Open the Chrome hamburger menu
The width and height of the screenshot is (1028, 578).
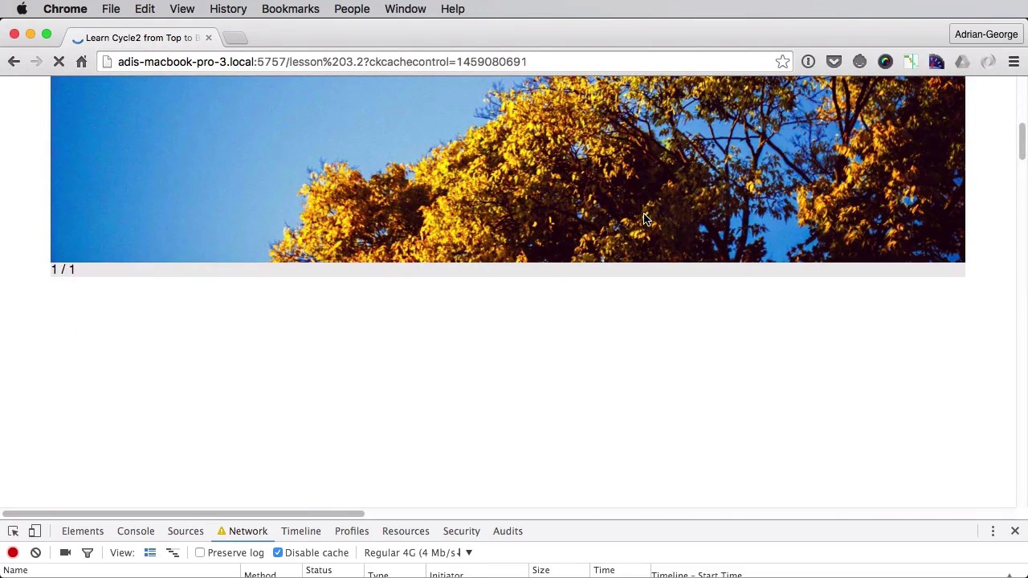(x=1014, y=62)
